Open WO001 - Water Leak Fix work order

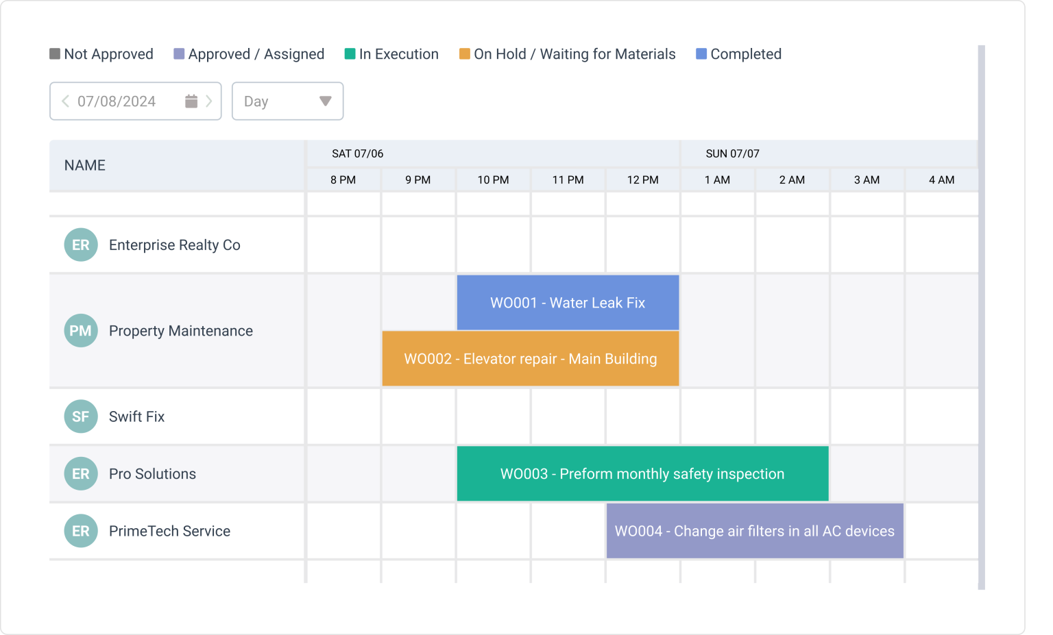568,302
